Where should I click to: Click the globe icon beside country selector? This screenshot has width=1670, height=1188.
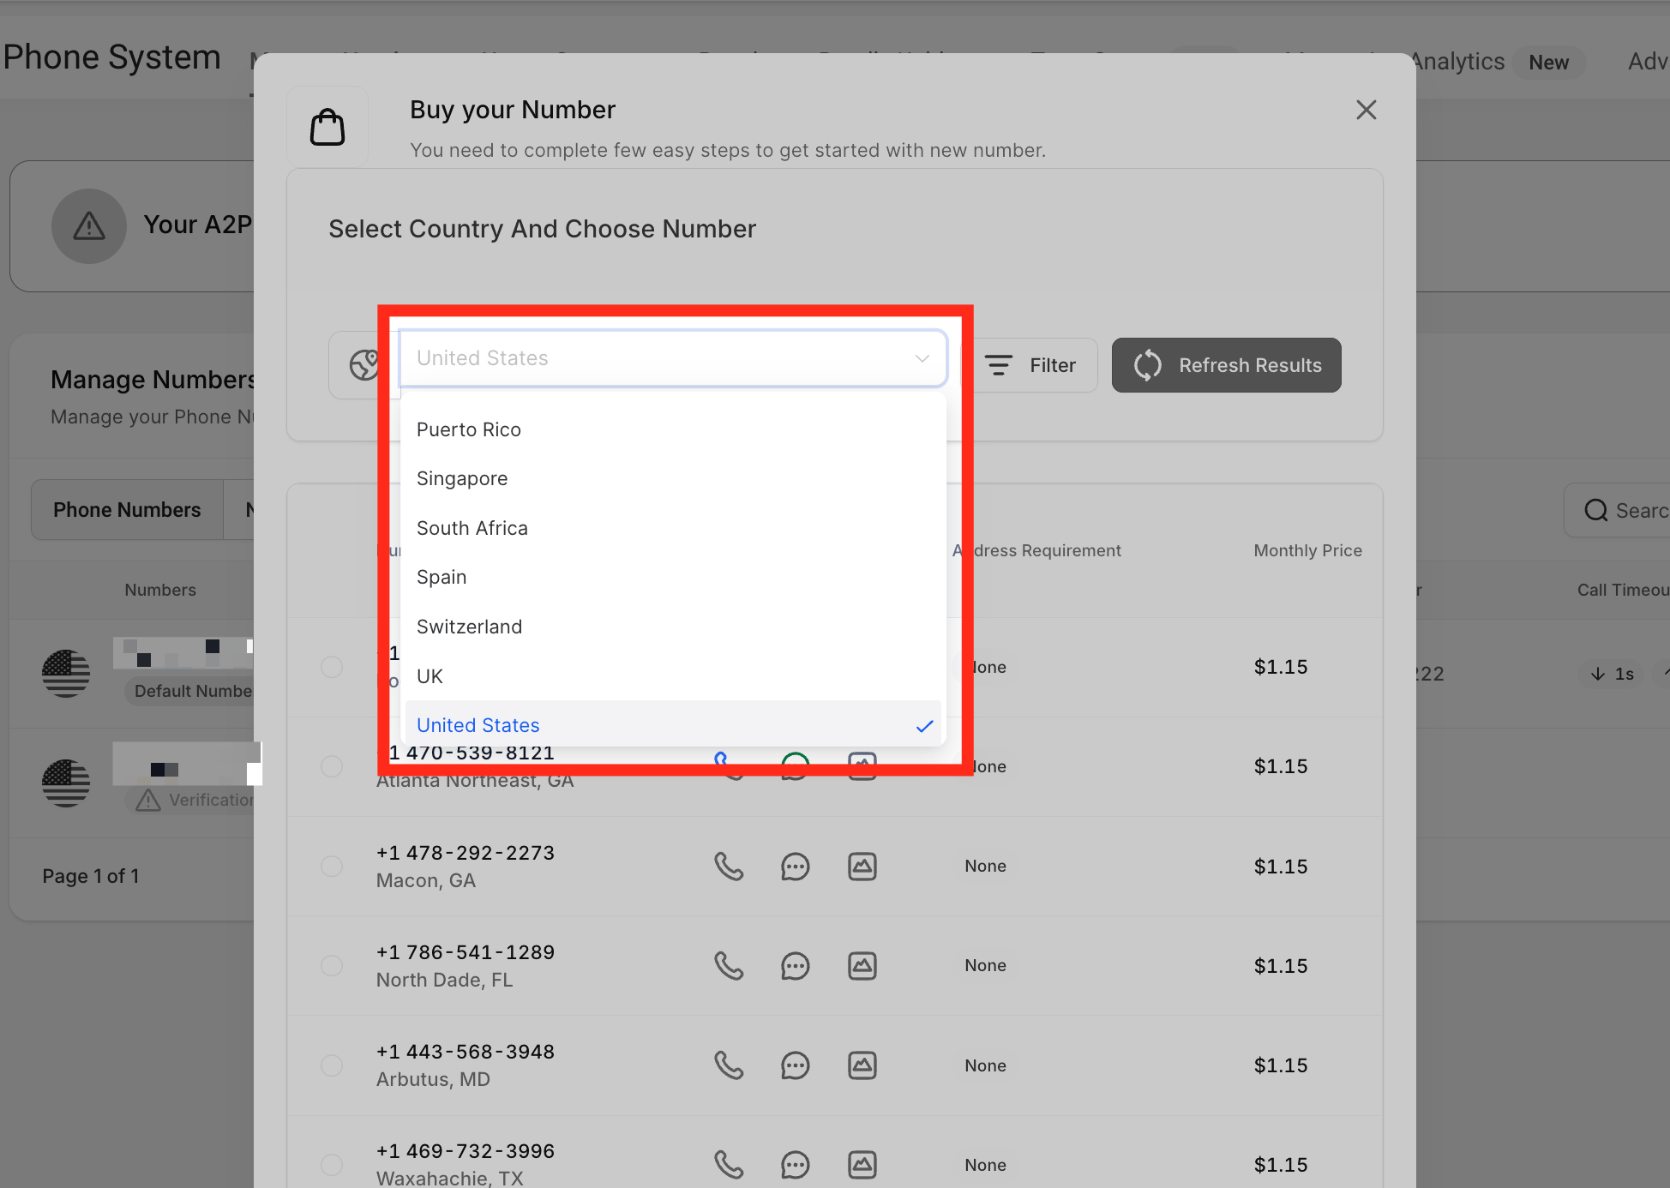click(x=364, y=365)
